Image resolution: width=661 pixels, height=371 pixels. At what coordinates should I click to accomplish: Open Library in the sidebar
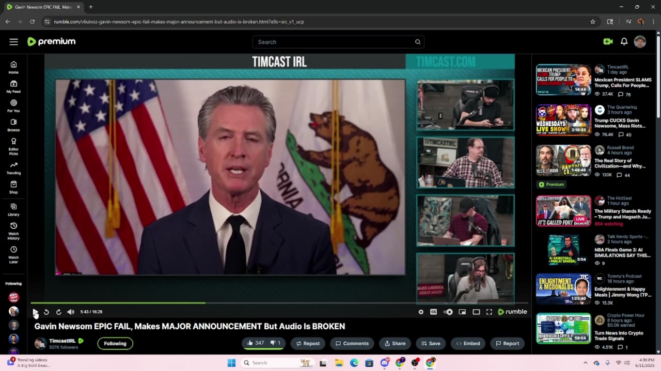pos(13,210)
